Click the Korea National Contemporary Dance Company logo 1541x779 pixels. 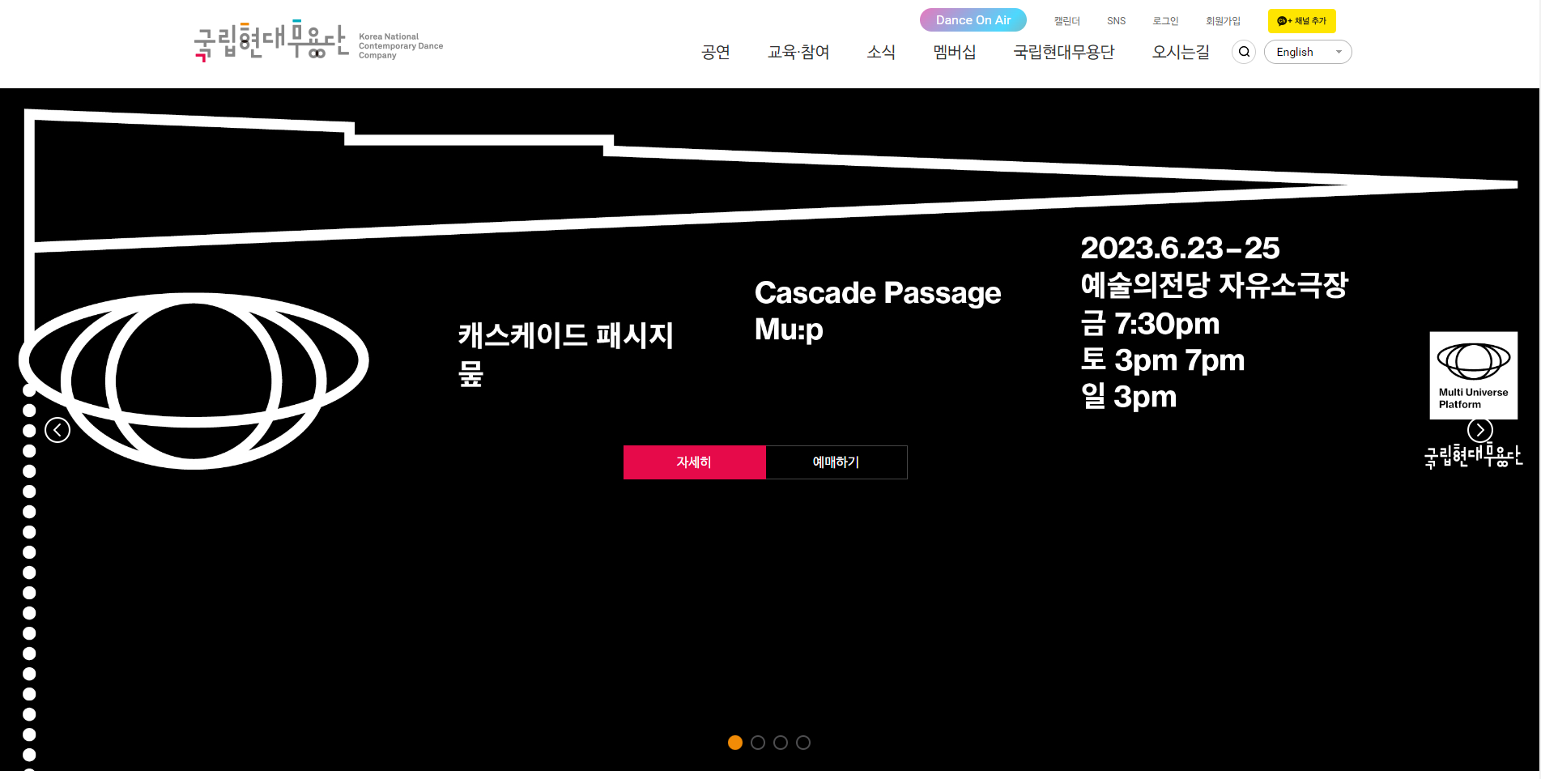tap(317, 42)
